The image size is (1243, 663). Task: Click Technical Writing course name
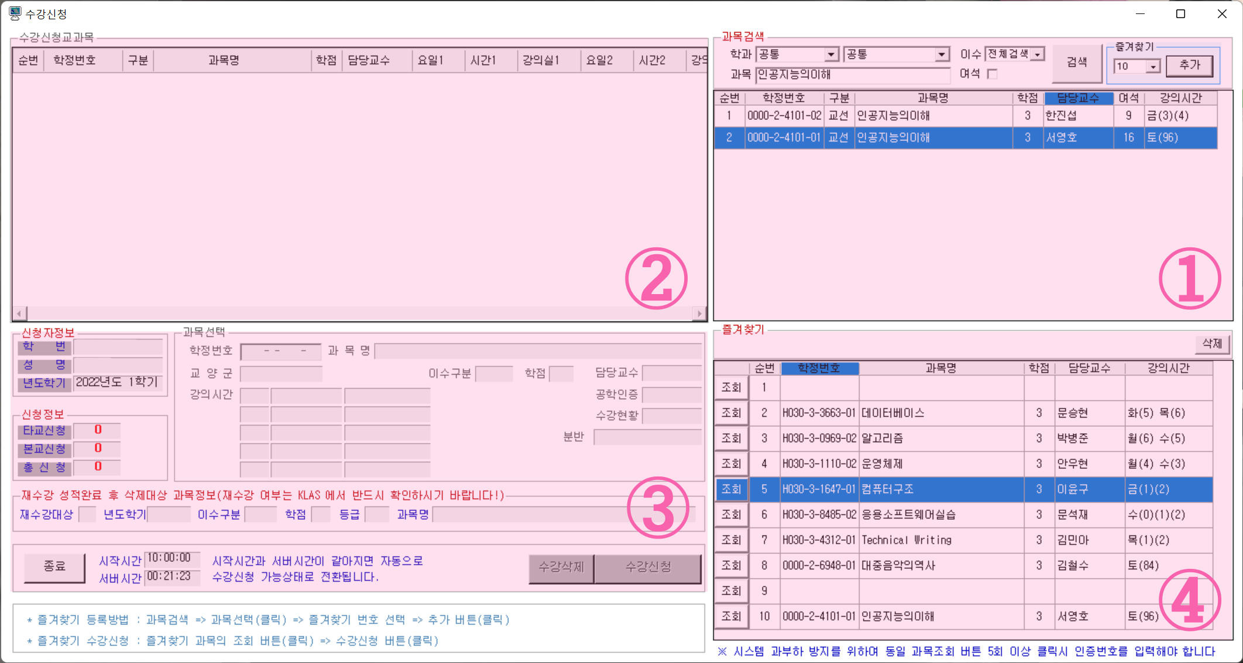tap(941, 540)
